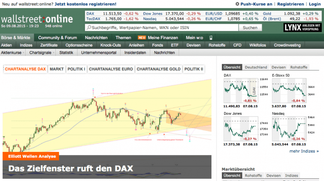Go to the ETF submenu
Viewport: 324px width, 181px height.
click(175, 45)
